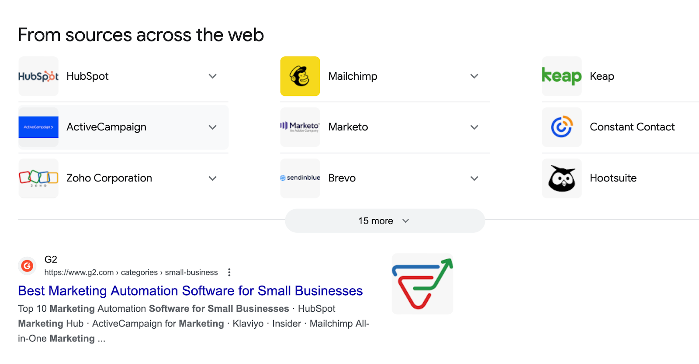
Task: Show 15 more sources
Action: tap(384, 221)
